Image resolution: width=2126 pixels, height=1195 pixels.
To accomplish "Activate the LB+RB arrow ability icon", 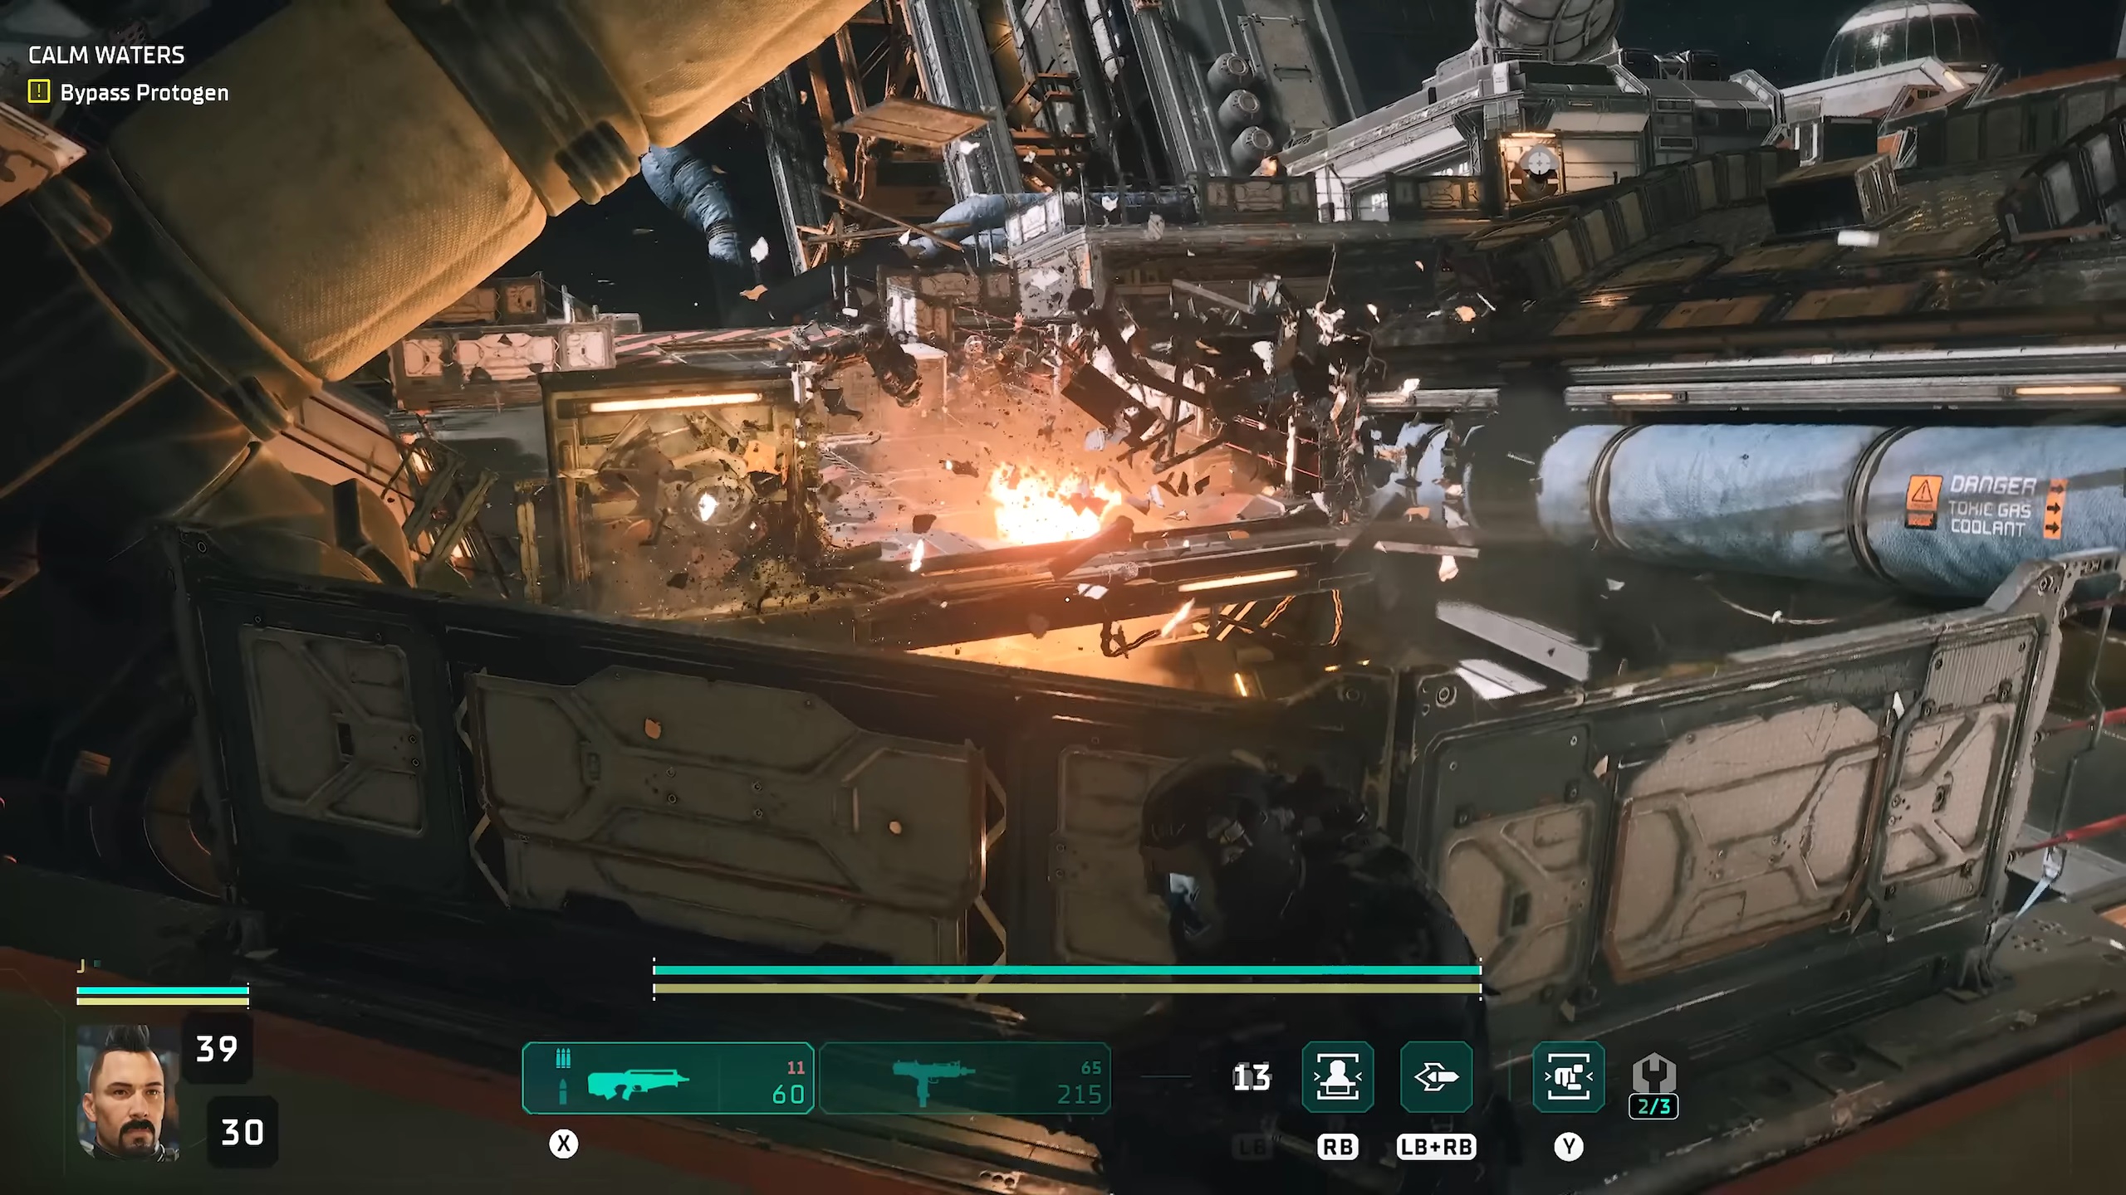I will pyautogui.click(x=1437, y=1077).
